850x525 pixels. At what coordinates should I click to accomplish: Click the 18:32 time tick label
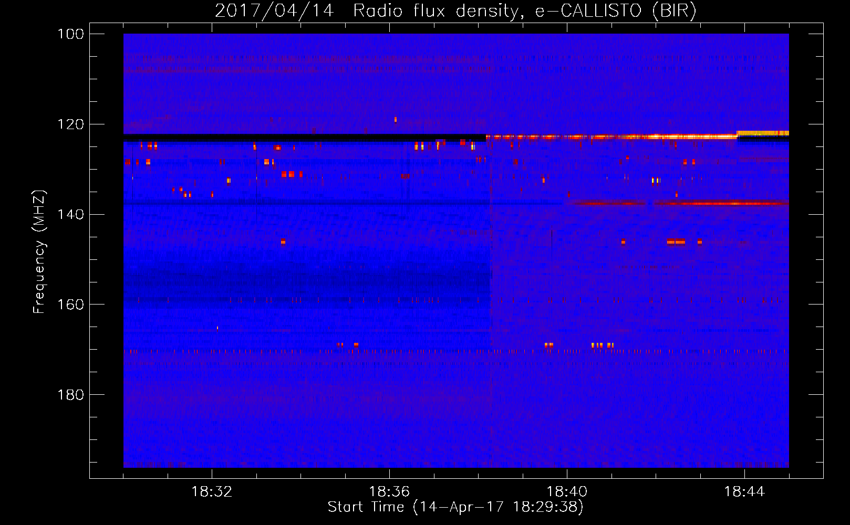tap(212, 492)
